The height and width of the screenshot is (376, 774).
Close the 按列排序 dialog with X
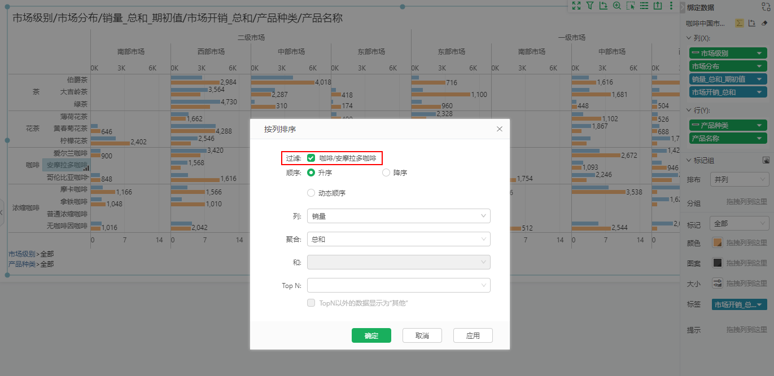pyautogui.click(x=499, y=129)
